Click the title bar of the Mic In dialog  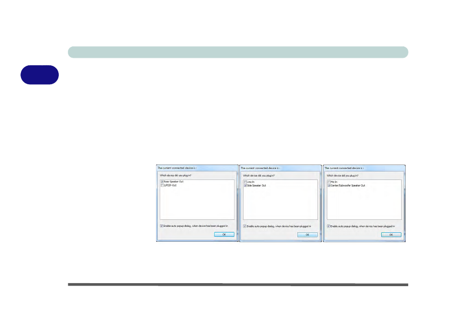coord(364,168)
